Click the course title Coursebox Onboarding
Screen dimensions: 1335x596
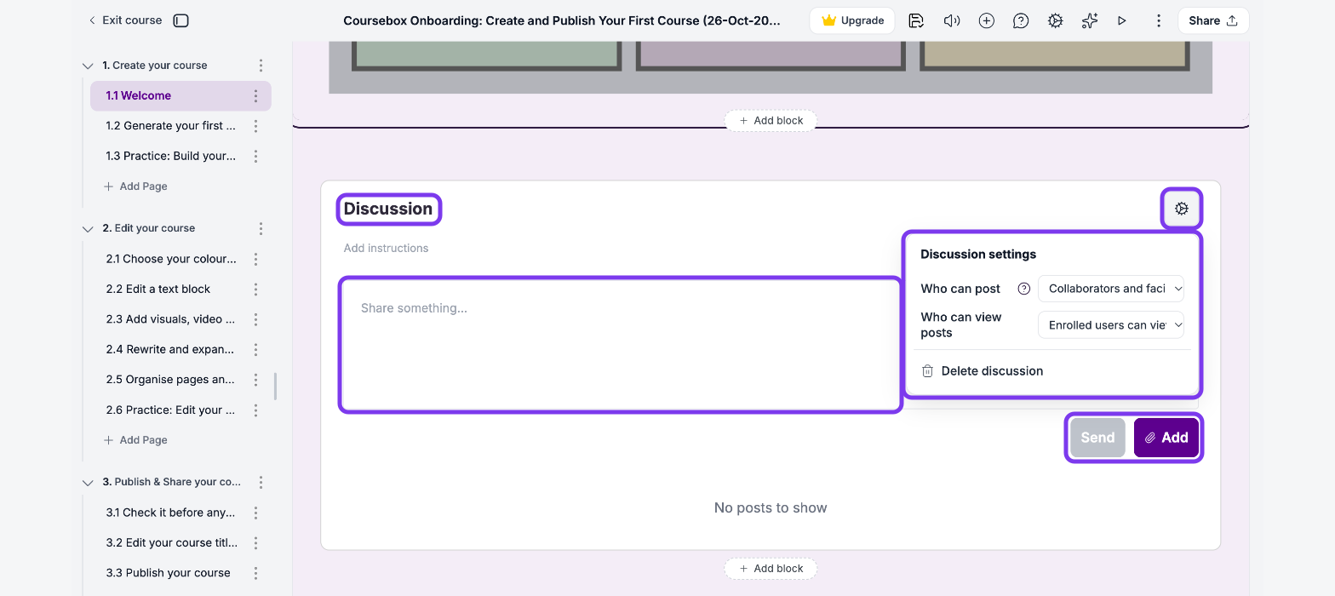coord(562,20)
